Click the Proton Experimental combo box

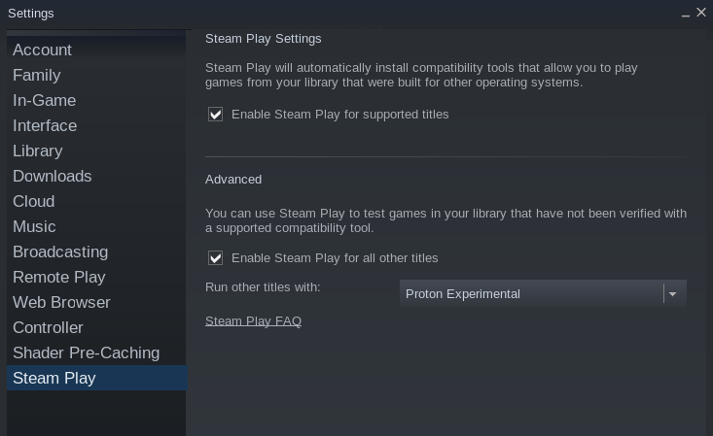pyautogui.click(x=543, y=294)
